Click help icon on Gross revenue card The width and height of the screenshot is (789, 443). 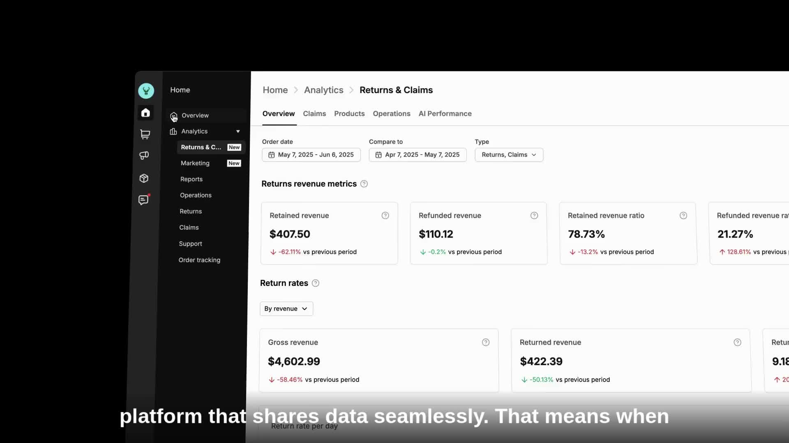click(486, 342)
